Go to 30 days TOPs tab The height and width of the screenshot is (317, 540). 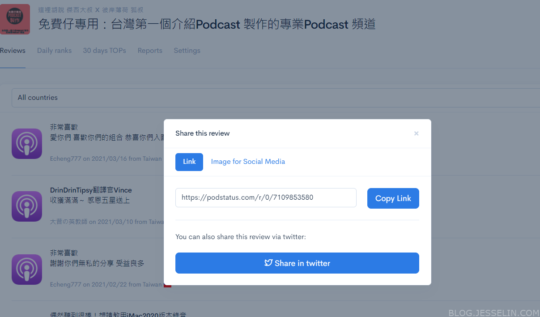click(104, 51)
